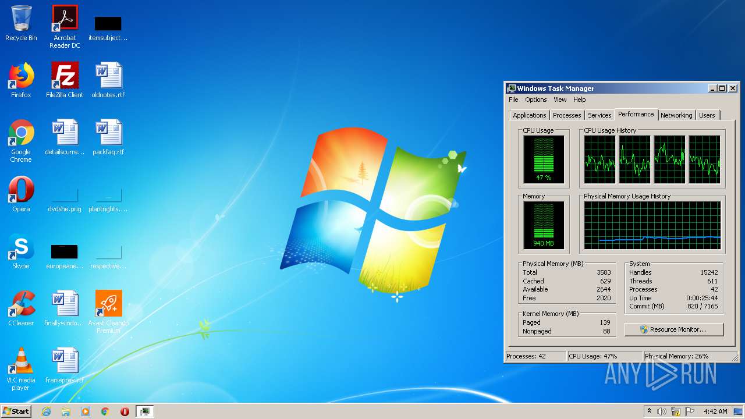Select europeane desktop file
The image size is (745, 419).
coord(65,257)
